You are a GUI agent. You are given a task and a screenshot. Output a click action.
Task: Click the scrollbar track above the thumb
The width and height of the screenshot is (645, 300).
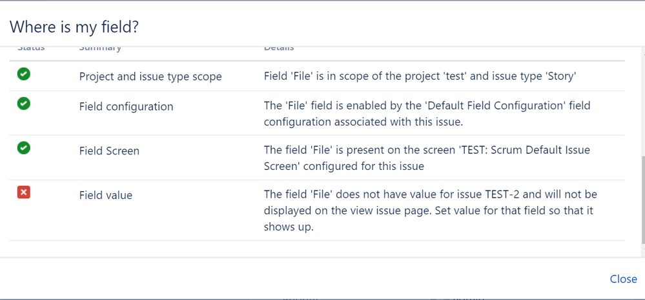pyautogui.click(x=643, y=102)
